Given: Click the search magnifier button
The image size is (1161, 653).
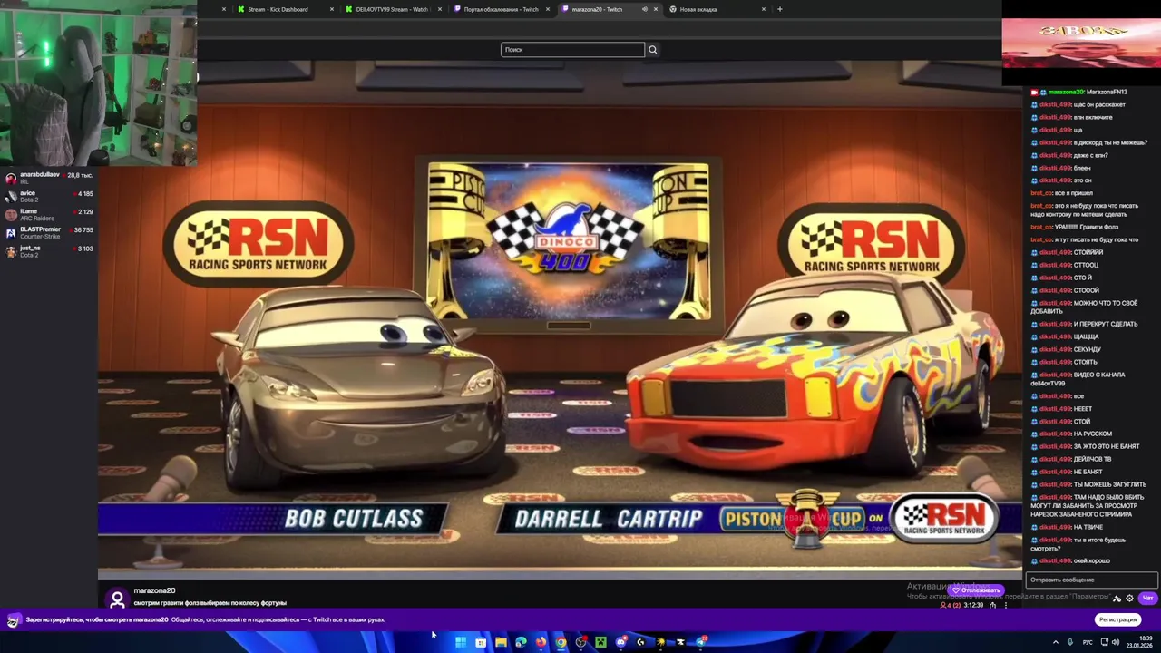Looking at the screenshot, I should click(652, 50).
